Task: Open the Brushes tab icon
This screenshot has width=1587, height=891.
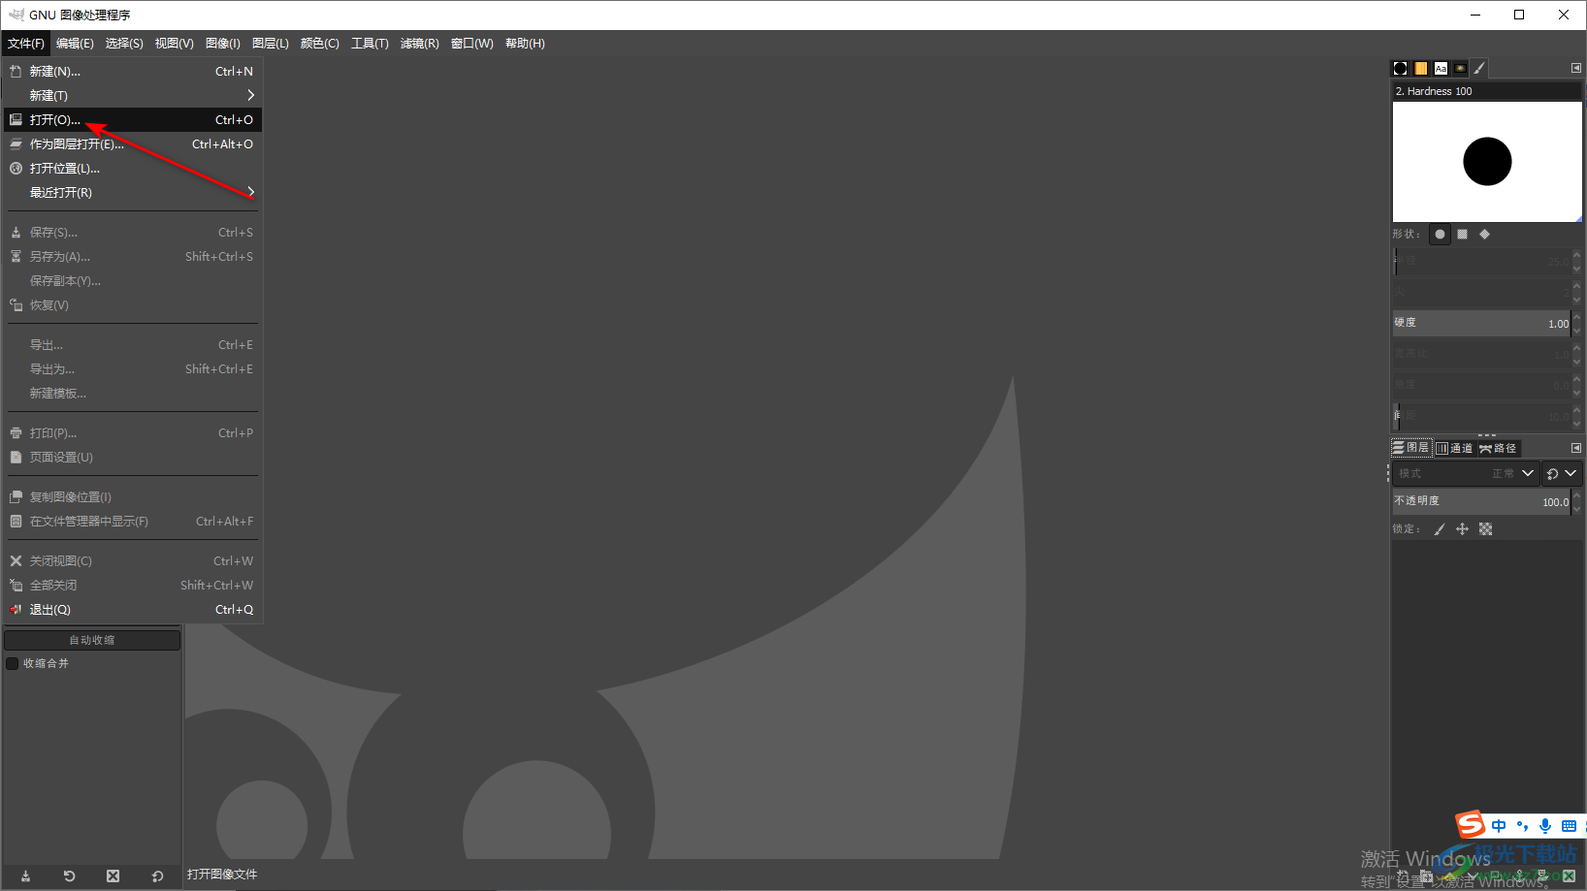Action: point(1400,68)
